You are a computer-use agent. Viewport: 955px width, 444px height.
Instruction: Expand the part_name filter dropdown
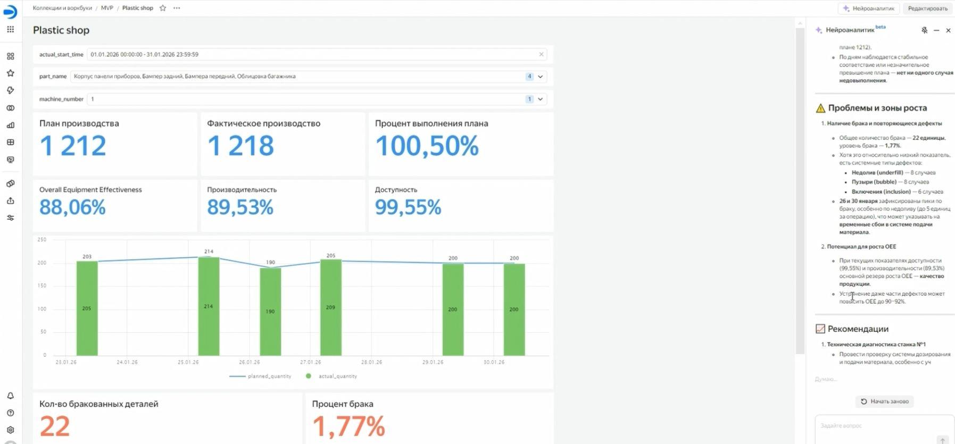coord(541,77)
